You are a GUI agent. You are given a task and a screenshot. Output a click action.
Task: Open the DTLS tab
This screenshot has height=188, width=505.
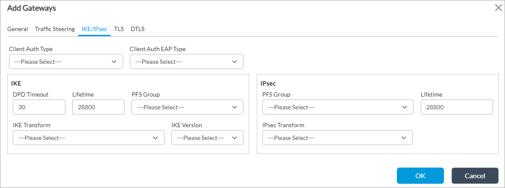click(138, 29)
